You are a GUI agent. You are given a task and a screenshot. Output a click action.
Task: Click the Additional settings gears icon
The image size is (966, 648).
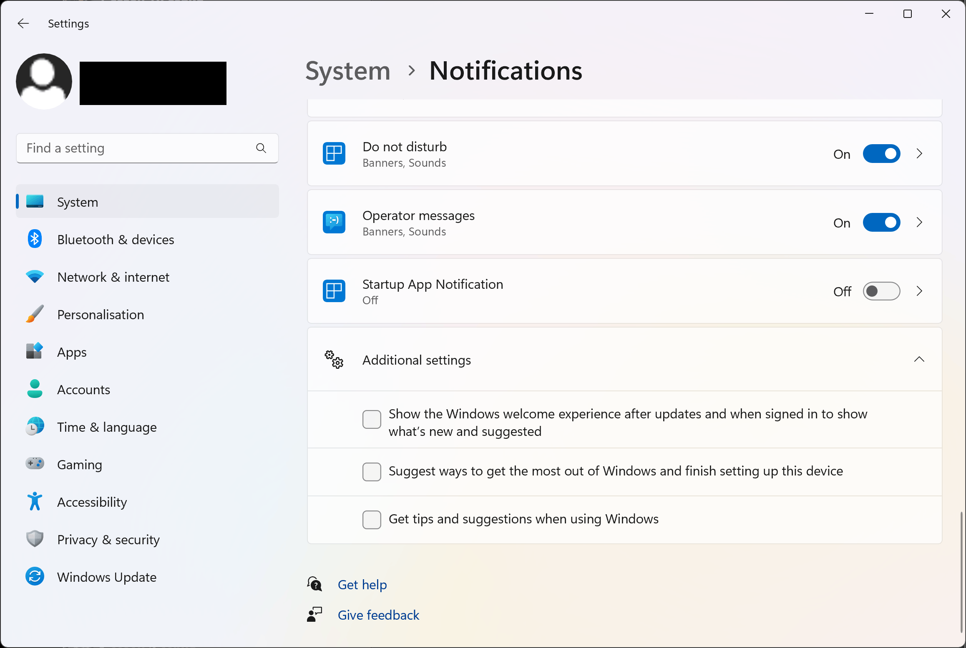334,359
